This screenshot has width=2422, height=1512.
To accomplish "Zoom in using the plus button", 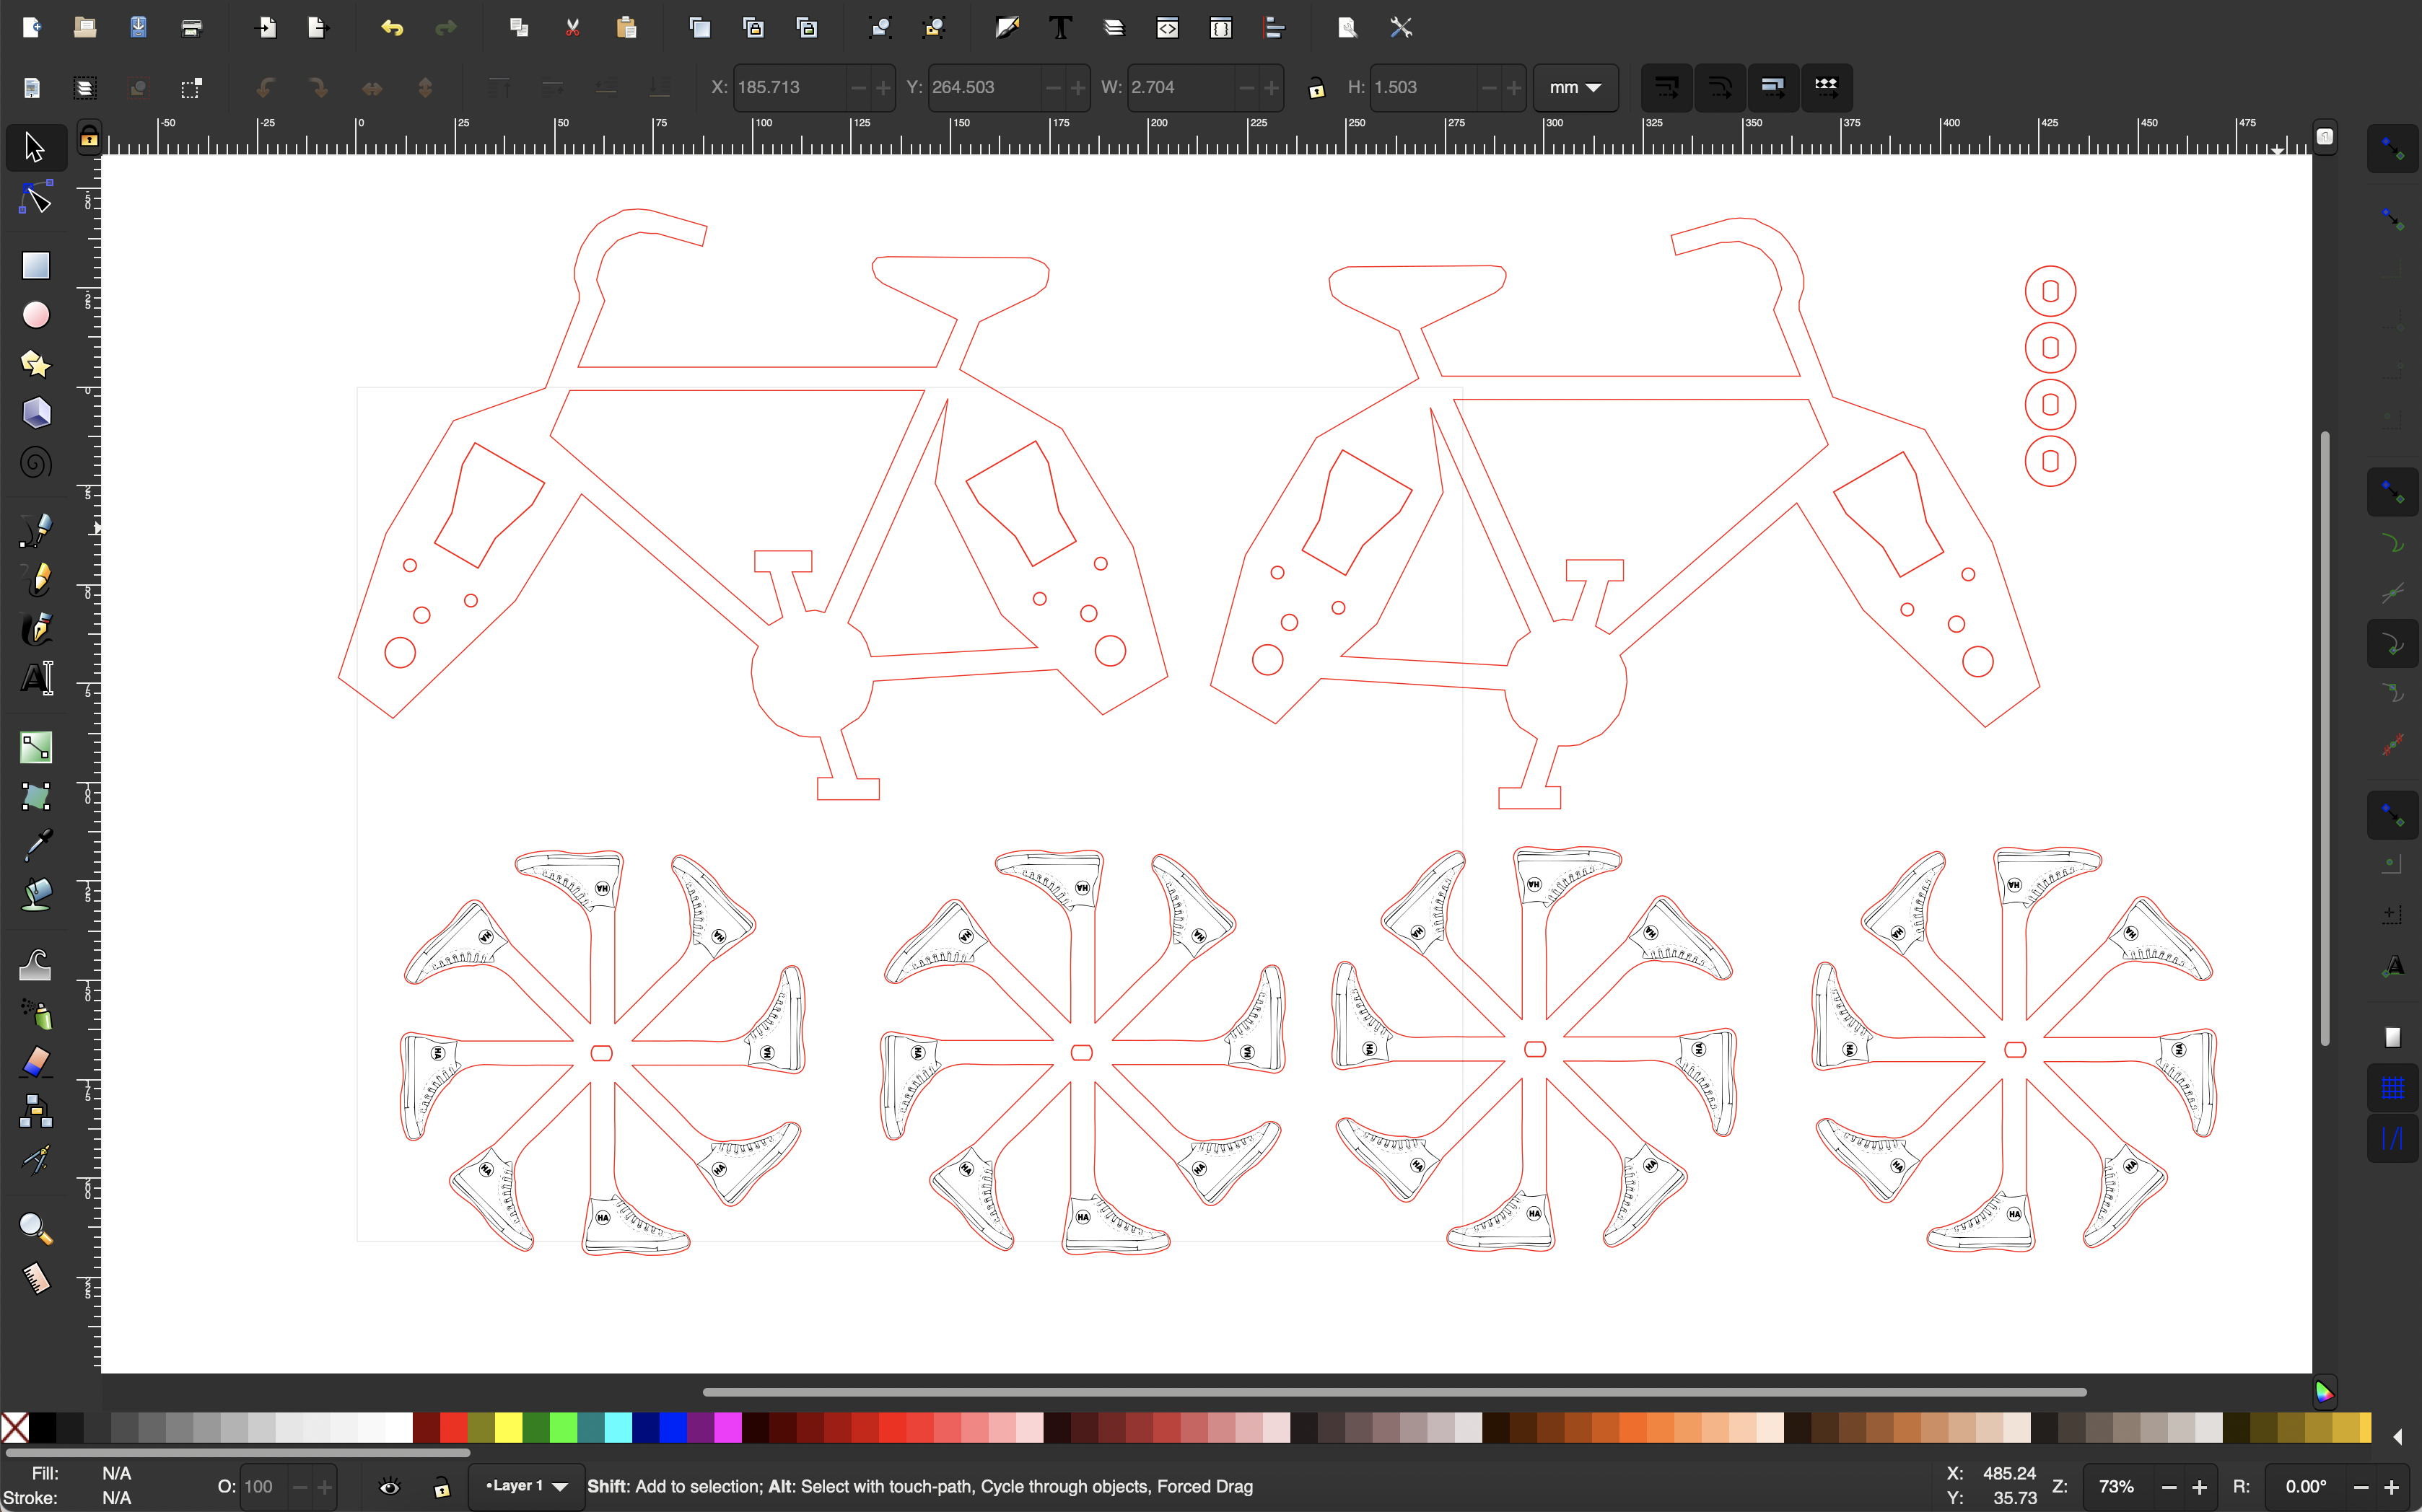I will pos(2201,1487).
